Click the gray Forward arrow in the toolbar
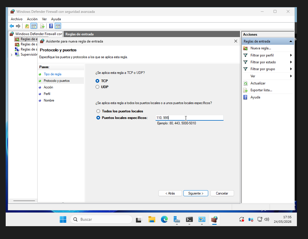308x239 pixels. pos(18,26)
